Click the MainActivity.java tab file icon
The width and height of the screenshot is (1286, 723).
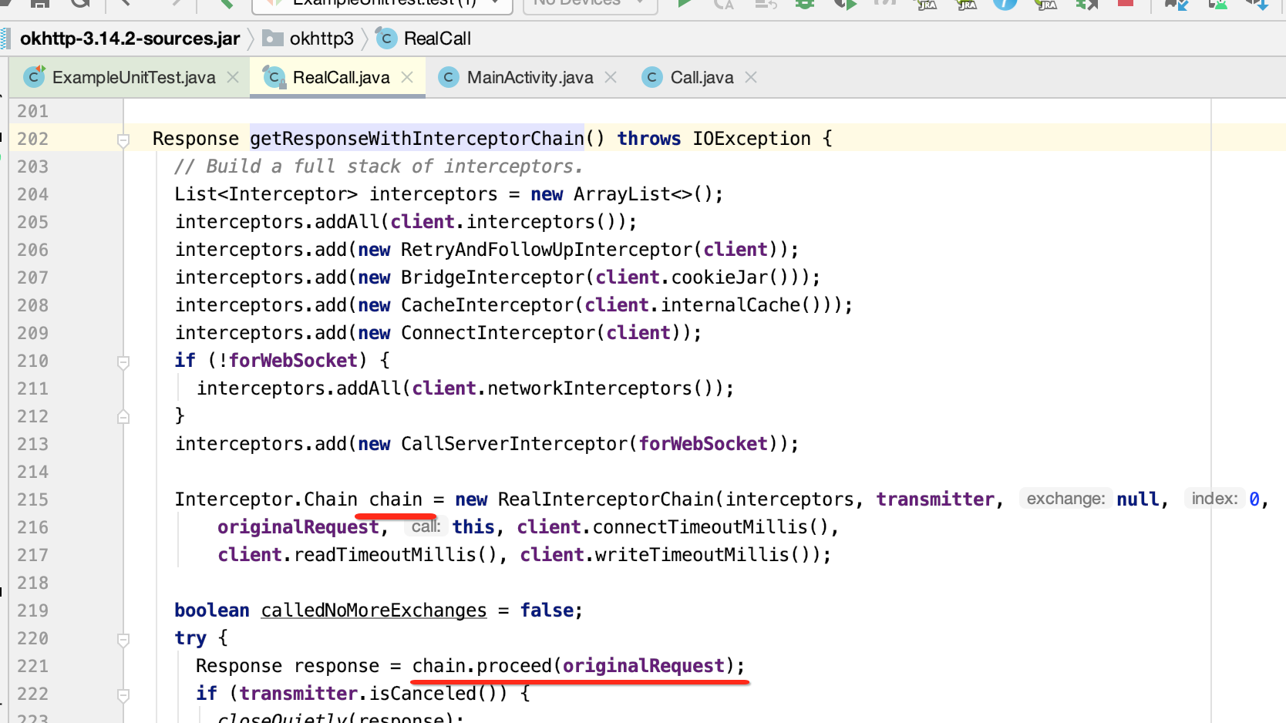click(x=448, y=77)
